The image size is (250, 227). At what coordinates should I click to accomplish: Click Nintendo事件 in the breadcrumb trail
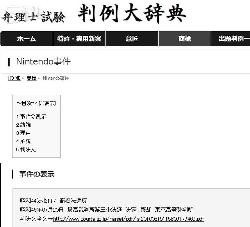point(56,78)
